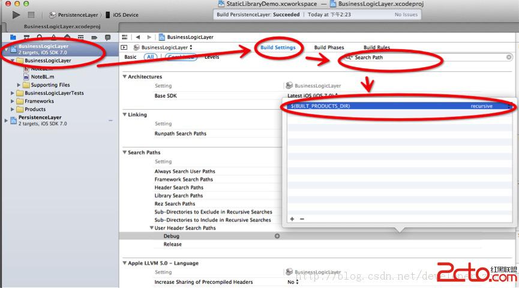Expand the PersistenceLayer project in navigator
The height and width of the screenshot is (288, 519).
[x=5, y=121]
